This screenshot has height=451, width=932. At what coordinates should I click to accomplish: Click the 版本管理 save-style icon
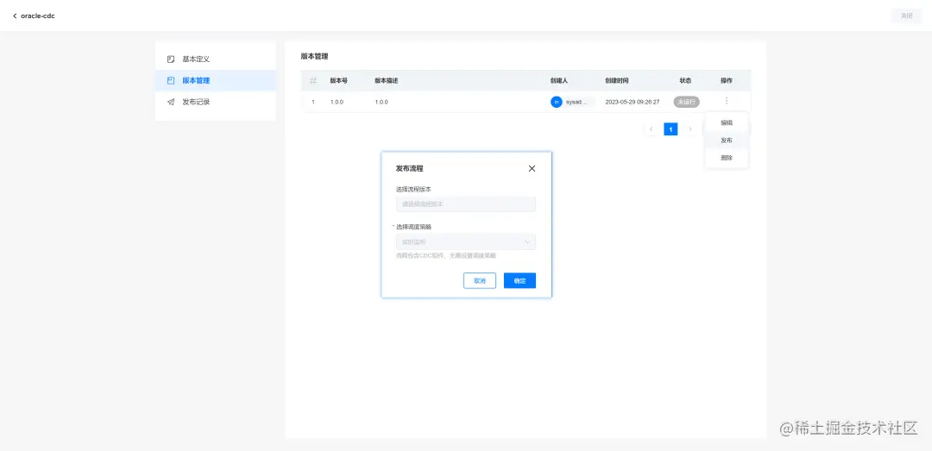click(x=171, y=80)
